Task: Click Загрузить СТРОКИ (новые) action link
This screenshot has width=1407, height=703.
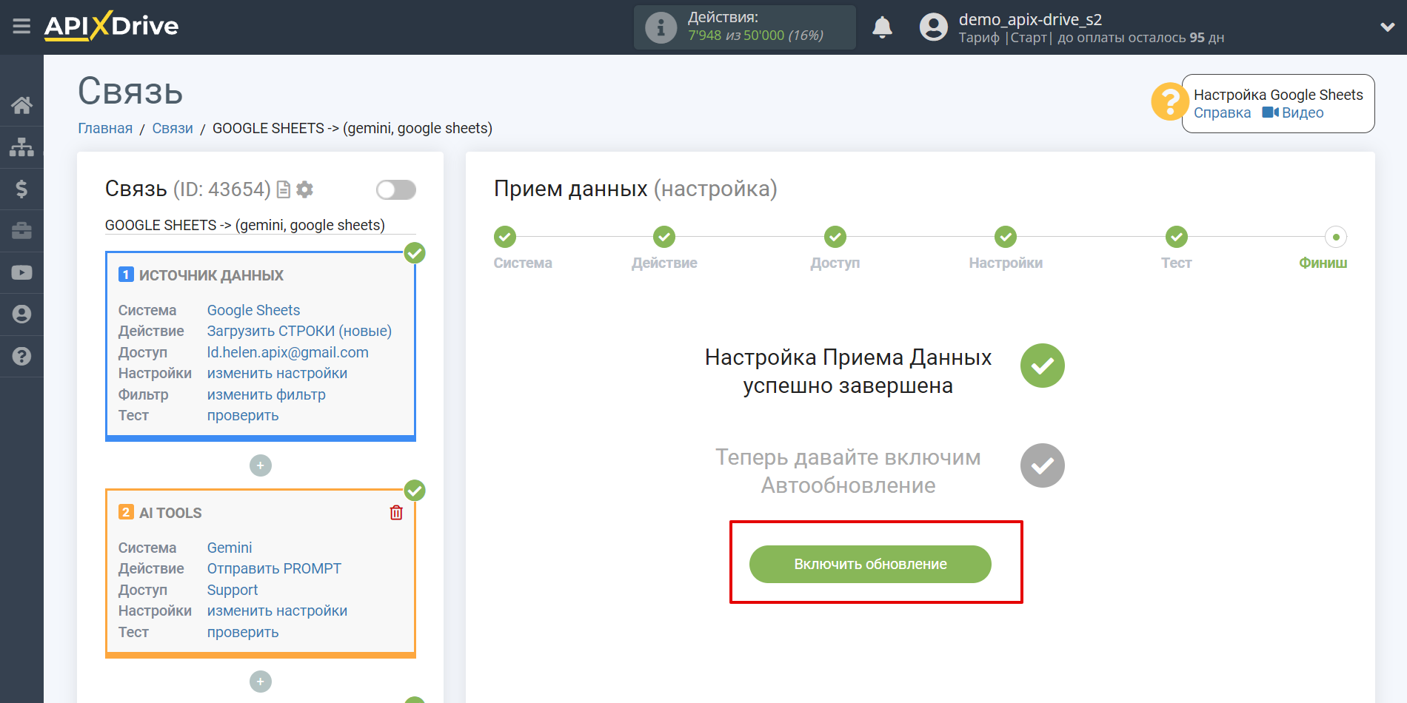Action: click(299, 331)
